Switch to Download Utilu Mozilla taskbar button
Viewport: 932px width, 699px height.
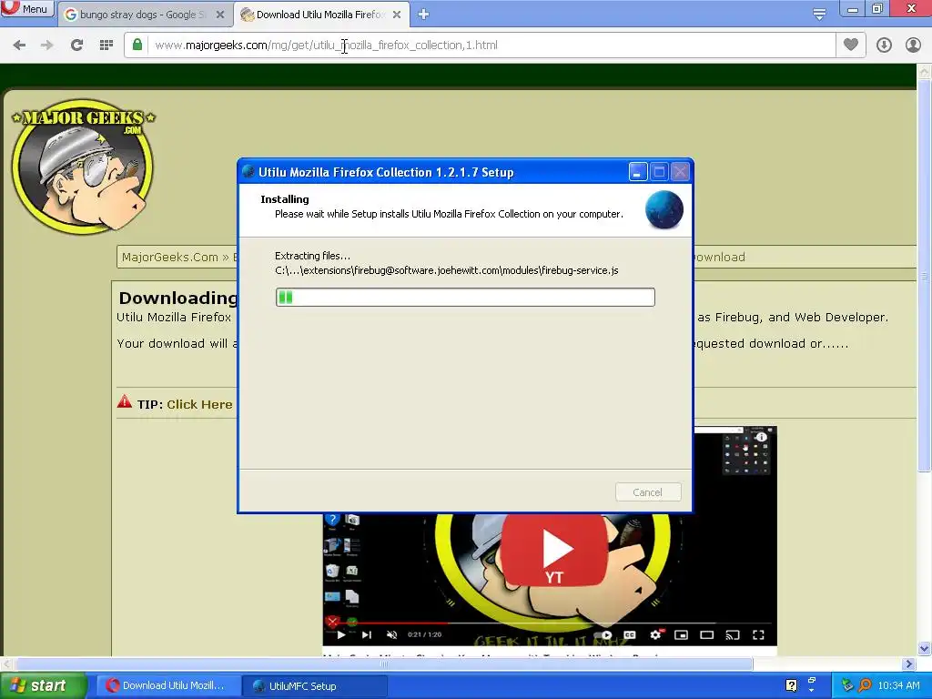coord(167,685)
